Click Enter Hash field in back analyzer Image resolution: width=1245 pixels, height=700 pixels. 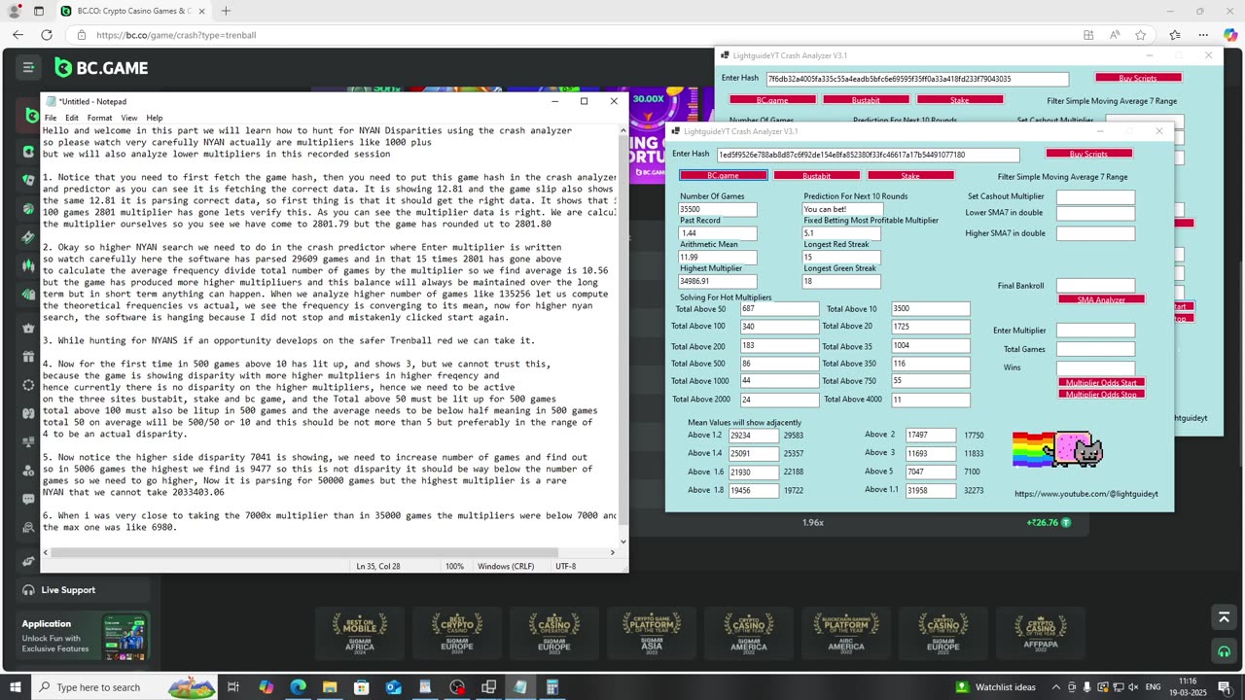[x=917, y=79]
